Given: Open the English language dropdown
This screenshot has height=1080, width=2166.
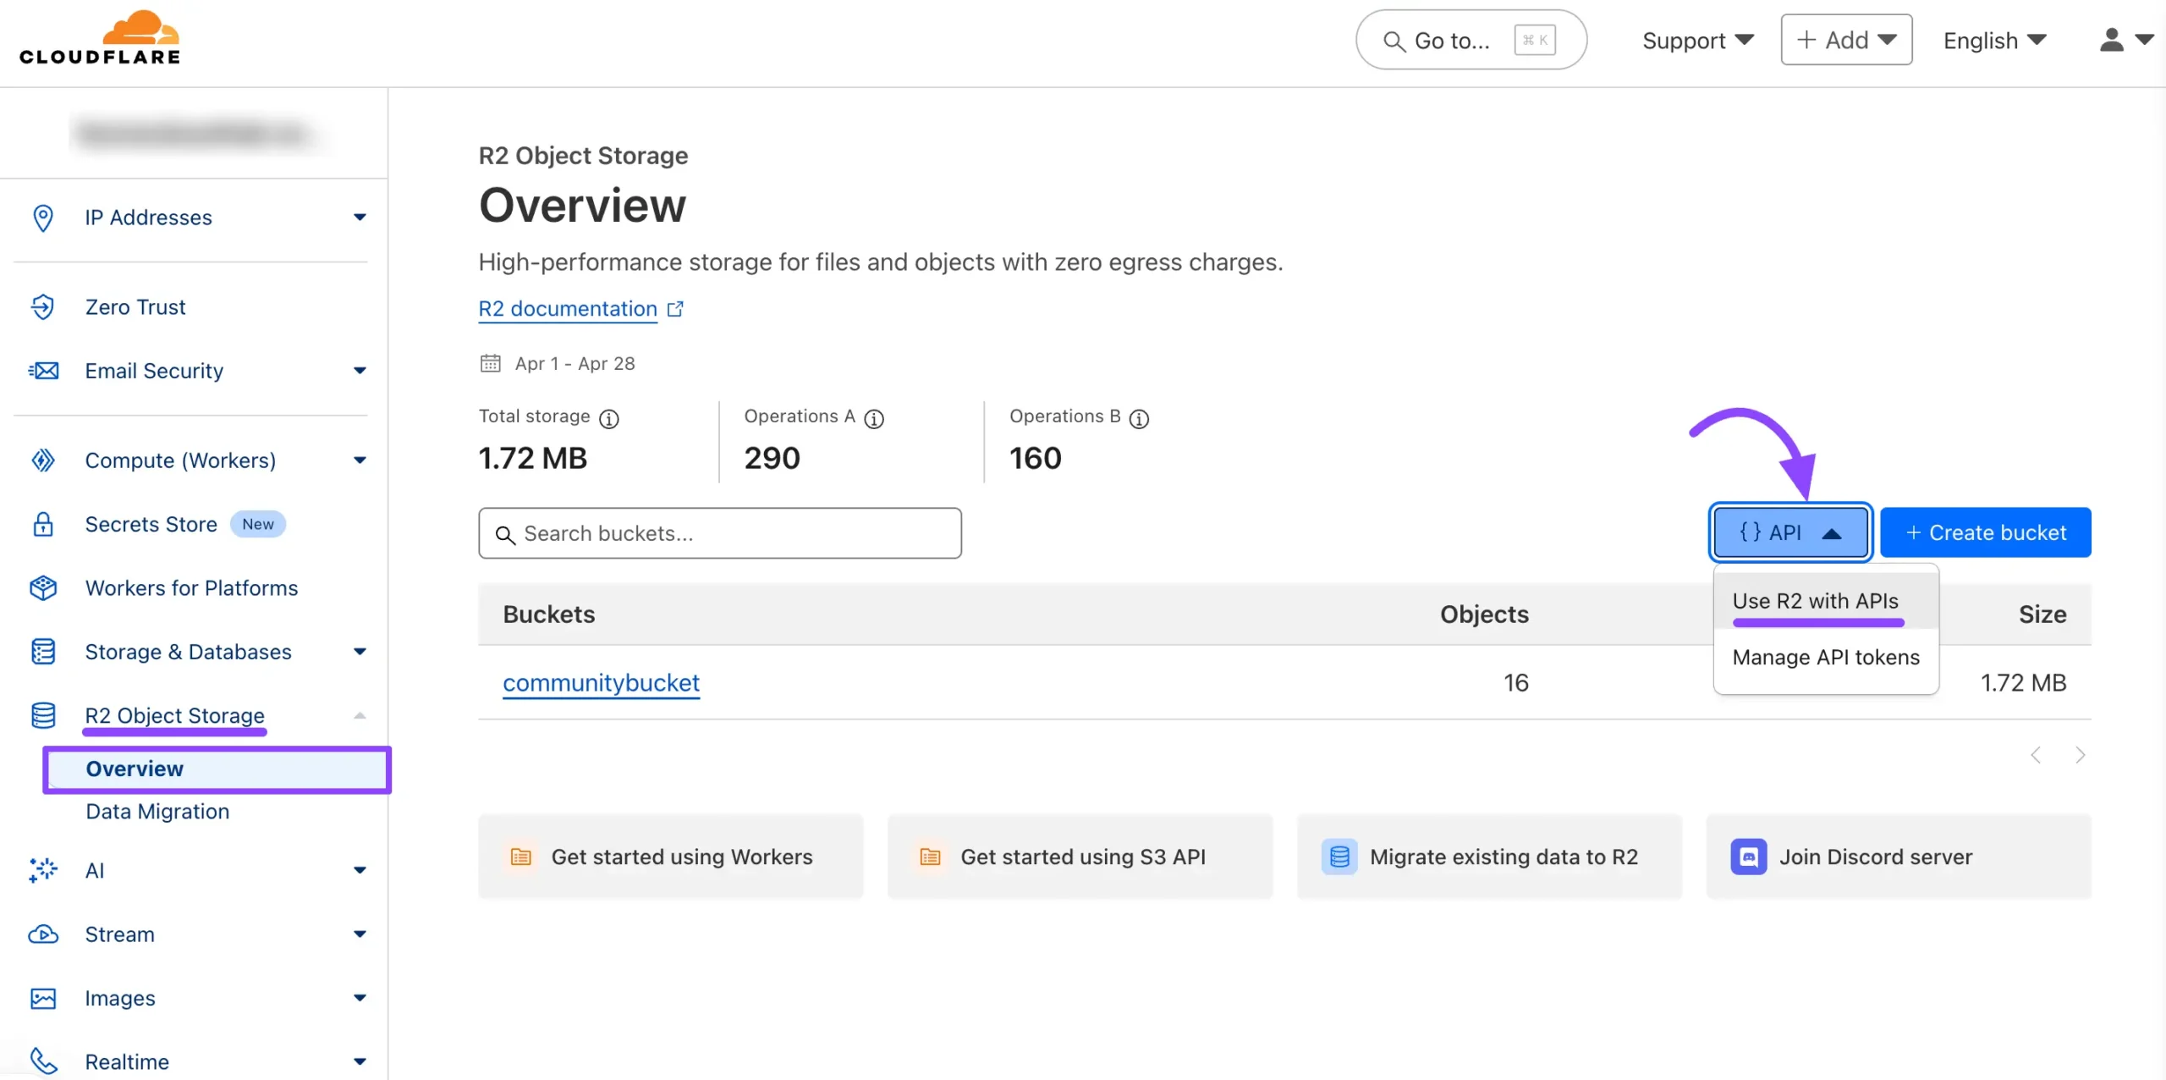Looking at the screenshot, I should pos(1994,40).
